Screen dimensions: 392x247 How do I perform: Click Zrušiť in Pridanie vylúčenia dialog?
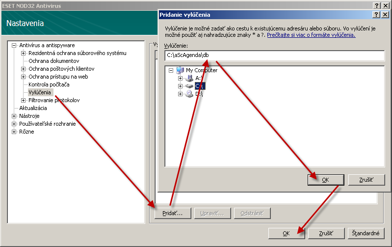(366, 180)
